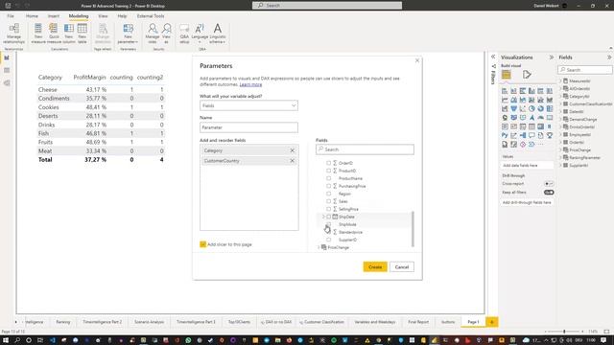Tick the ProductID field checkbox
Image resolution: width=614 pixels, height=345 pixels.
point(328,171)
